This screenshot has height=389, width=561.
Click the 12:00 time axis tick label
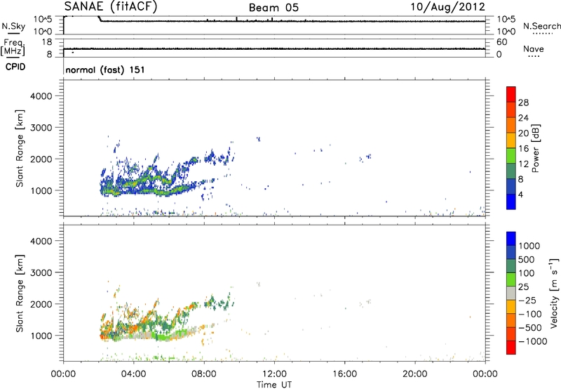click(274, 374)
